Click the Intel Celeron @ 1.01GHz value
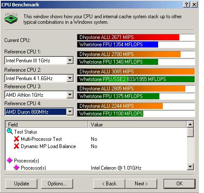Image resolution: width=204 pixels, height=193 pixels. click(x=116, y=168)
